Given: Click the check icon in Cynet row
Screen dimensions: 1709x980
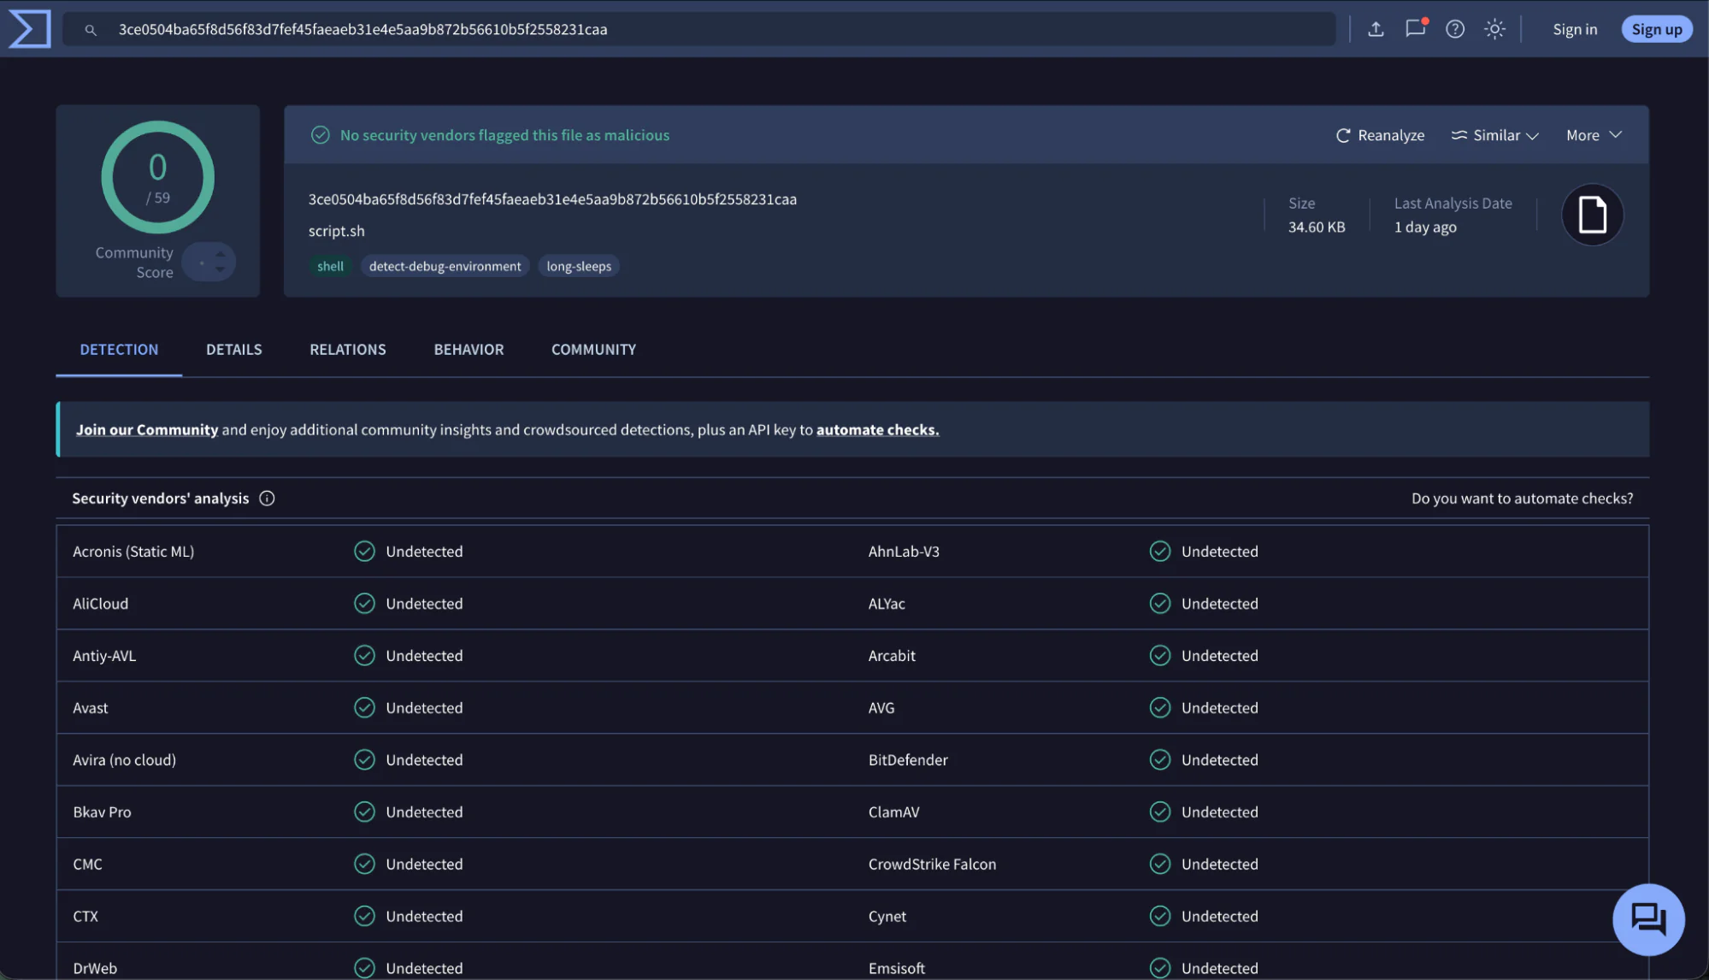Looking at the screenshot, I should [1159, 917].
